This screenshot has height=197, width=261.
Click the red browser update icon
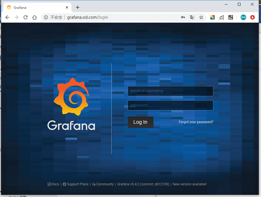point(252,17)
